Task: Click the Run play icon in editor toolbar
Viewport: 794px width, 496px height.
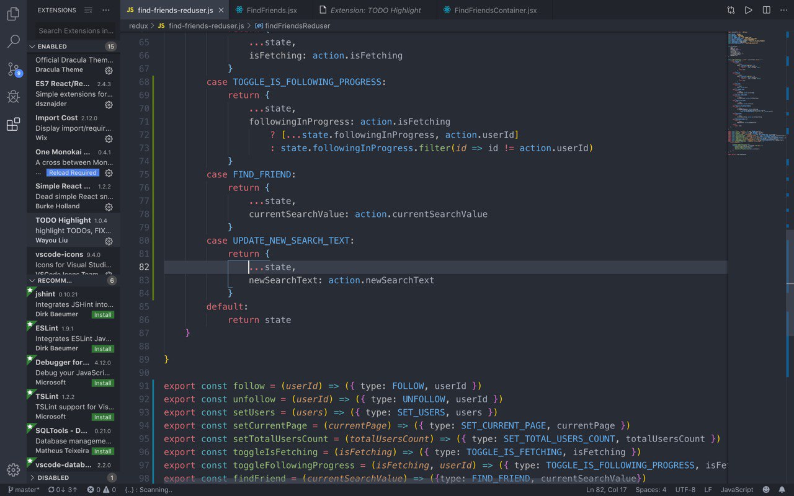Action: click(749, 10)
